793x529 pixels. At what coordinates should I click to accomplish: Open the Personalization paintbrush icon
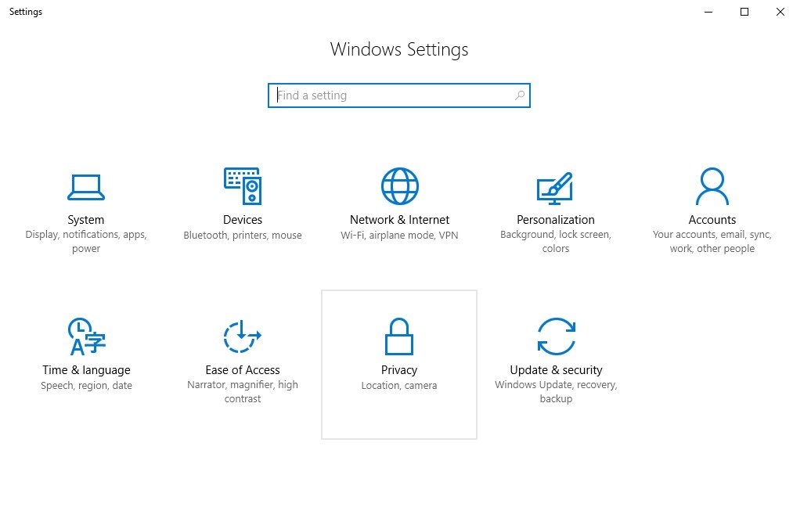point(555,188)
